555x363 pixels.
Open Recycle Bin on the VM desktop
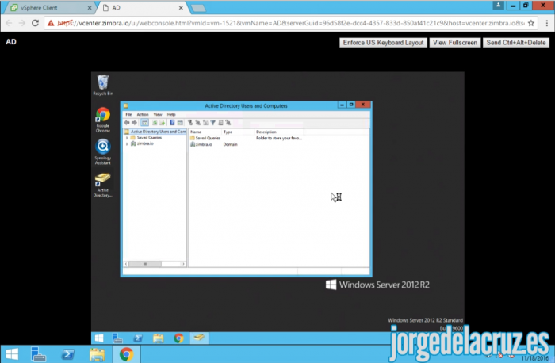click(x=103, y=85)
